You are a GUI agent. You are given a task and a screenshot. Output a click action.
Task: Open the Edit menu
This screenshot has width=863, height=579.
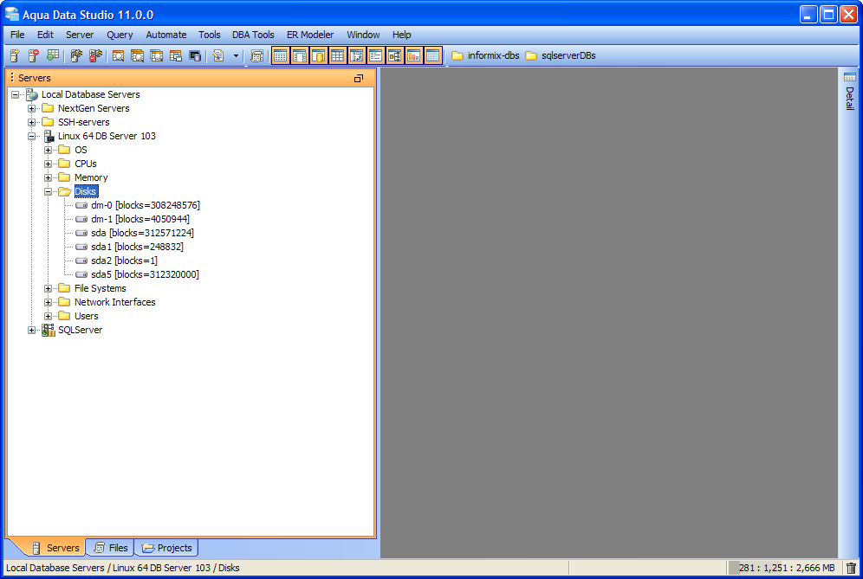pyautogui.click(x=45, y=35)
